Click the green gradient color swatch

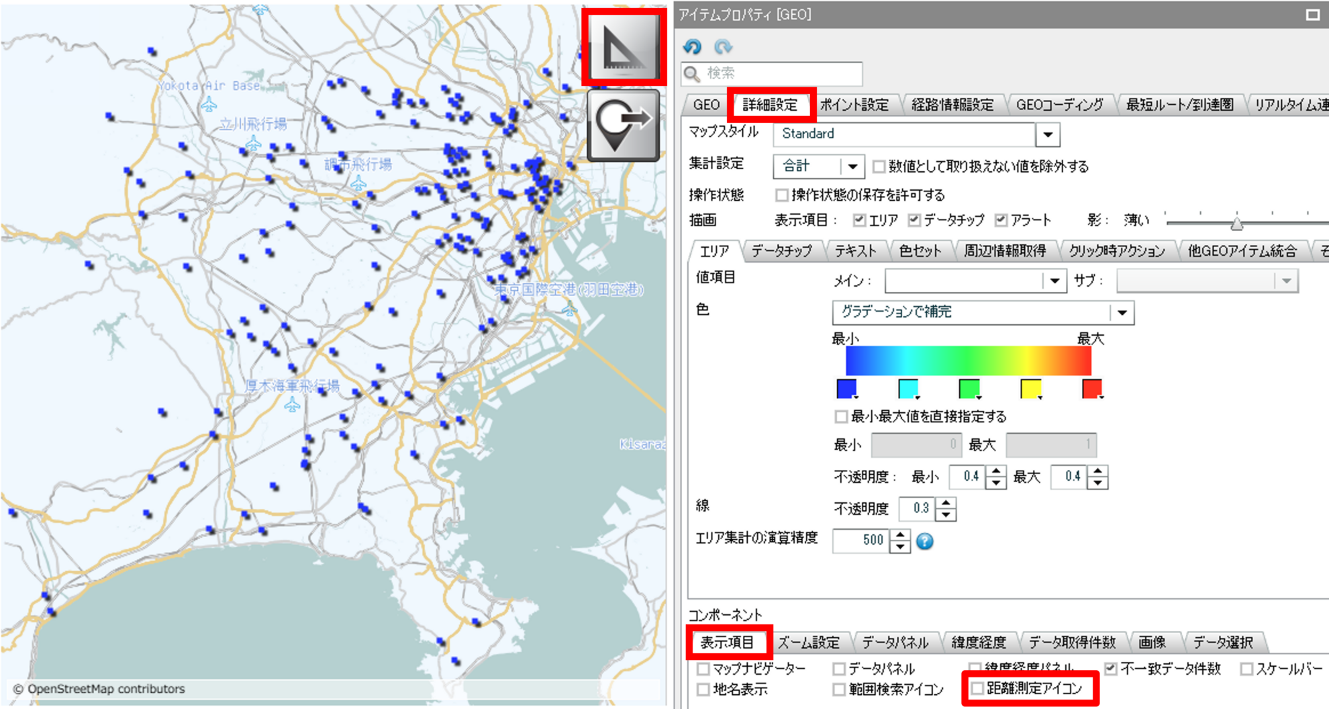969,389
